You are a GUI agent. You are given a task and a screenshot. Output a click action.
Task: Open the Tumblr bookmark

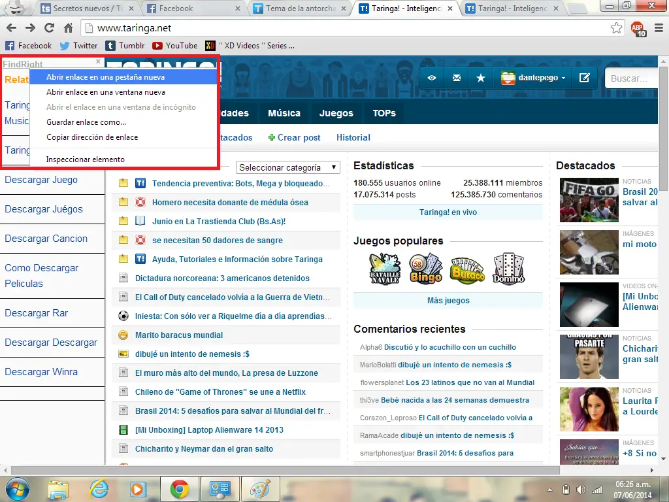(x=125, y=46)
